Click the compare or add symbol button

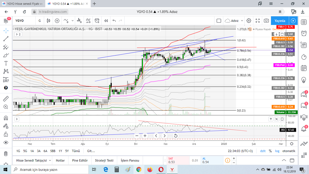(x=57, y=21)
